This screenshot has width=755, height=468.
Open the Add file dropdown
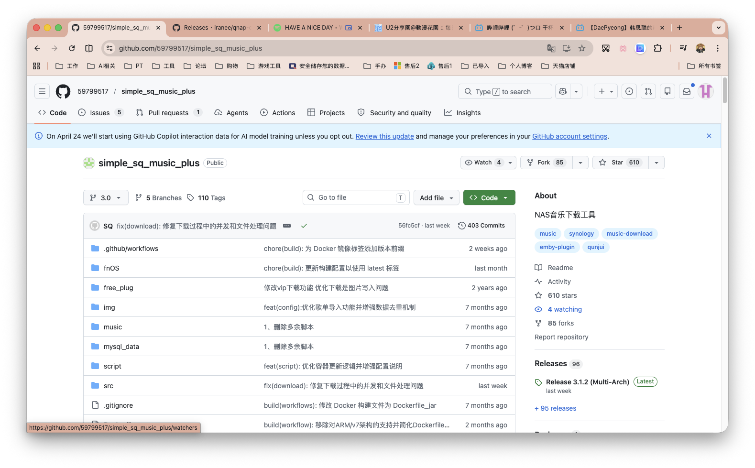(436, 198)
